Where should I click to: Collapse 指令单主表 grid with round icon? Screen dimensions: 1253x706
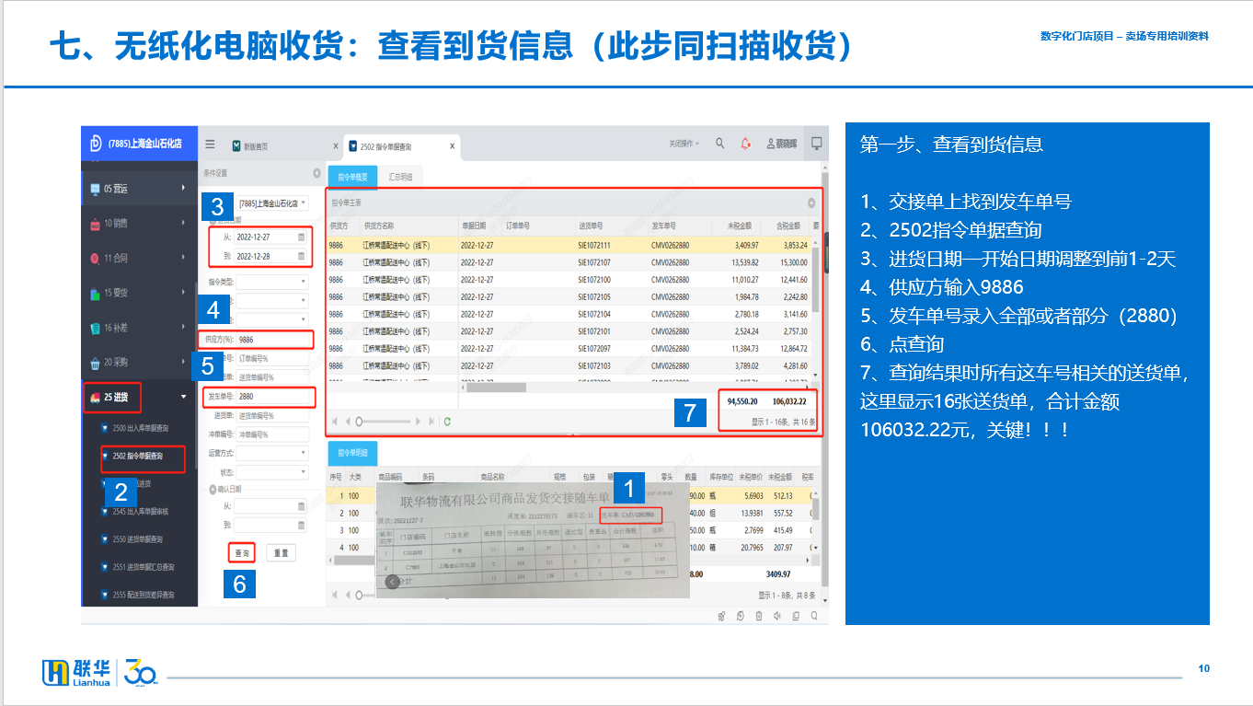pyautogui.click(x=811, y=203)
